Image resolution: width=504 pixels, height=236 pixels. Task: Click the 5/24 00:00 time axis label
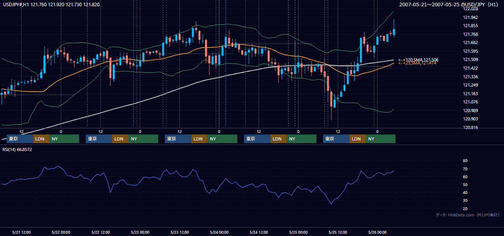pyautogui.click(x=219, y=232)
